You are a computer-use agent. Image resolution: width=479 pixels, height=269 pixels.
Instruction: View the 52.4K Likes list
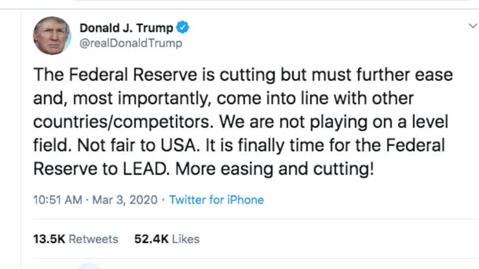coord(166,239)
